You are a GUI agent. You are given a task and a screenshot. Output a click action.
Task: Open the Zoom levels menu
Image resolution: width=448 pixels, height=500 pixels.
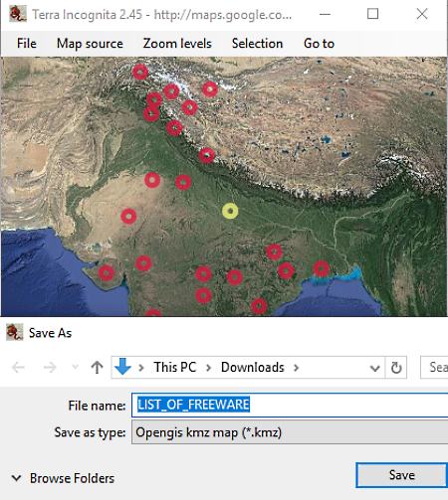(x=177, y=44)
